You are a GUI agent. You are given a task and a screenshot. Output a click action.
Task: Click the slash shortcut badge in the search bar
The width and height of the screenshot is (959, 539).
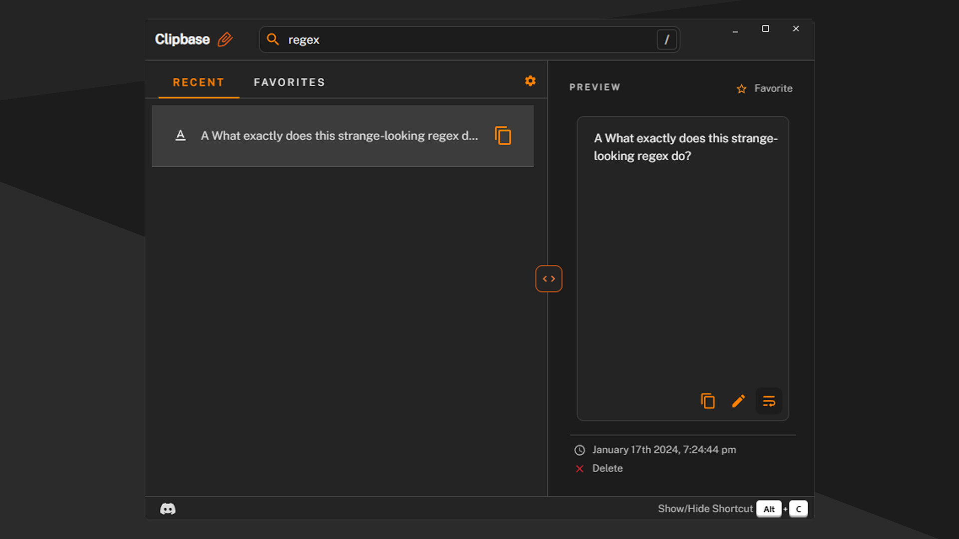coord(667,39)
